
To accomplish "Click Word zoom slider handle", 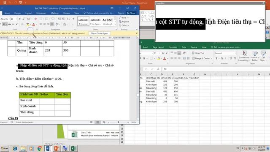I will click(x=118, y=122).
